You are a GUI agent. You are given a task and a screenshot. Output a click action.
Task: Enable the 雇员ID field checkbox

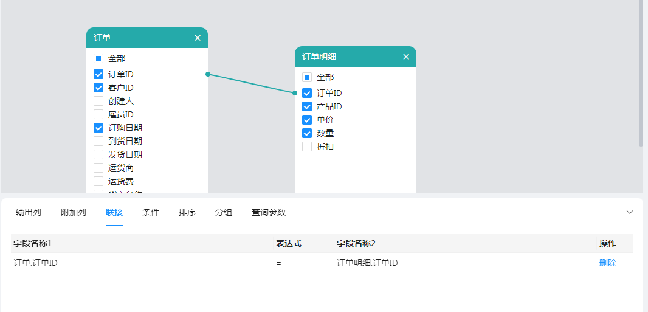pos(98,114)
